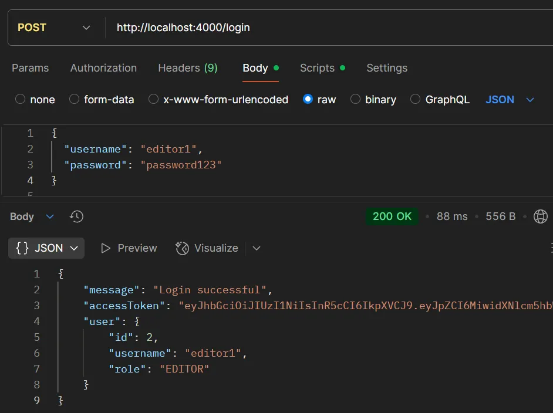Screen dimensions: 553x413
Task: Switch body type to GraphQL
Action: tap(414, 99)
